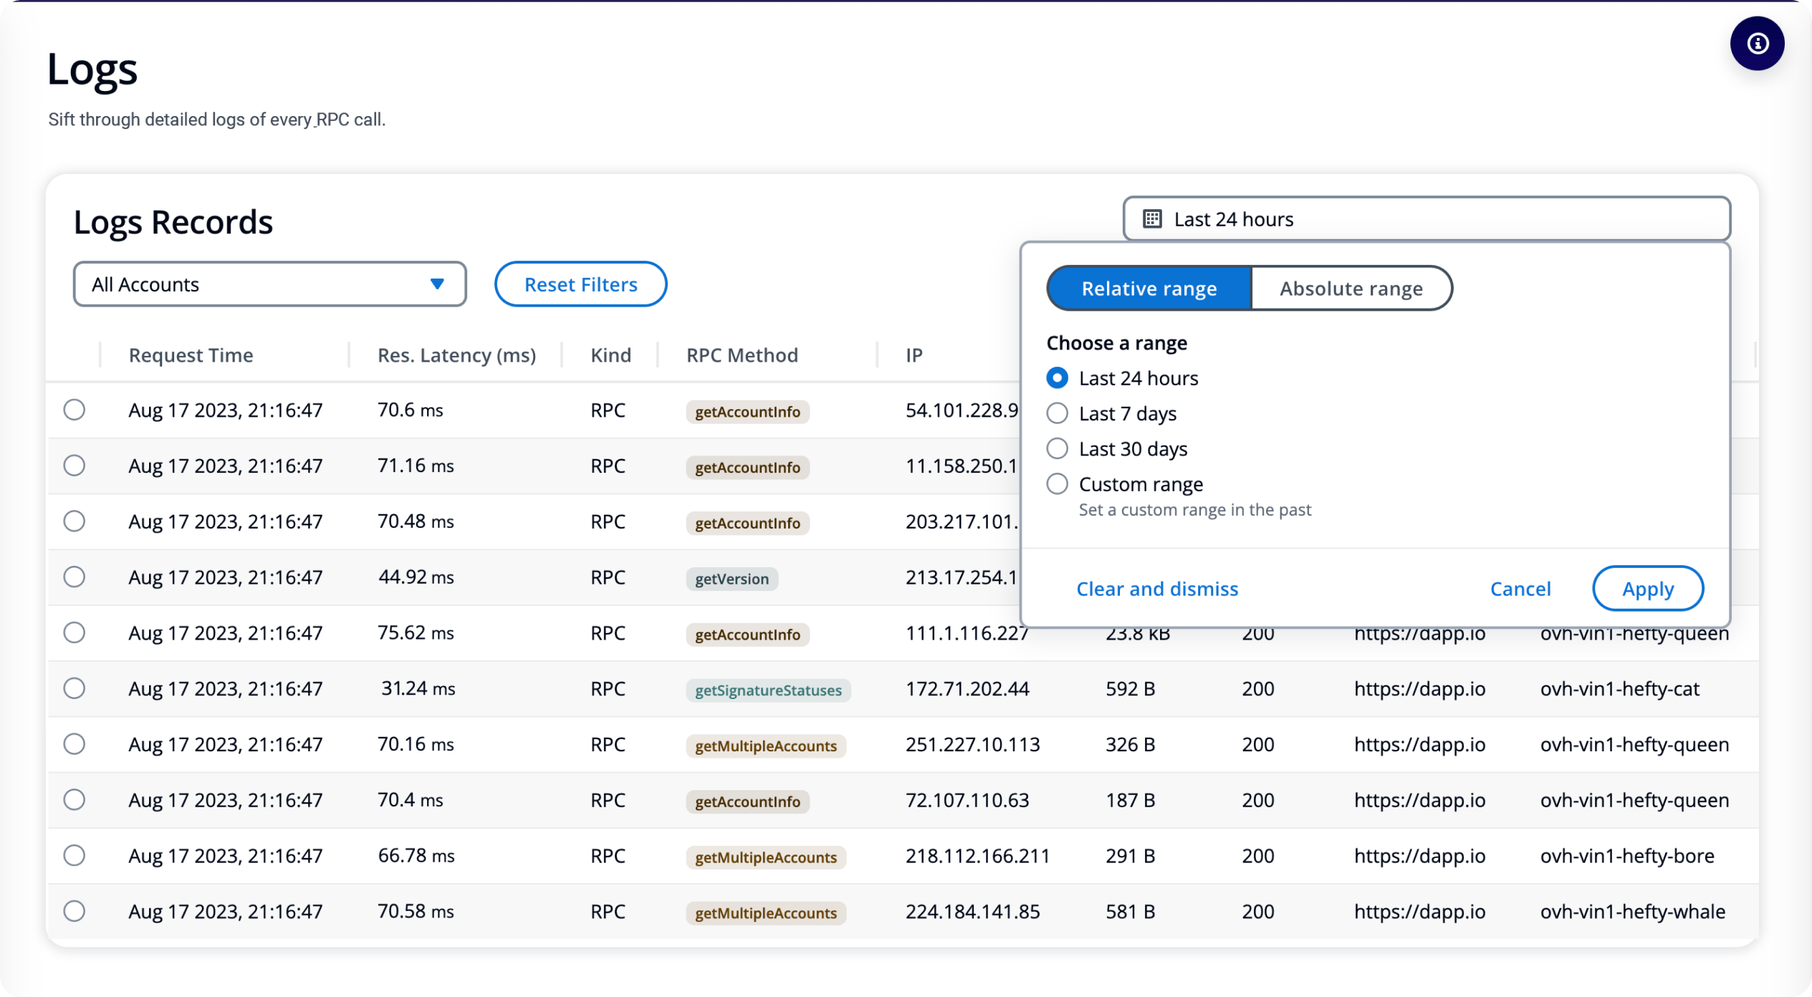
Task: Expand the All Accounts dropdown
Action: tap(268, 284)
